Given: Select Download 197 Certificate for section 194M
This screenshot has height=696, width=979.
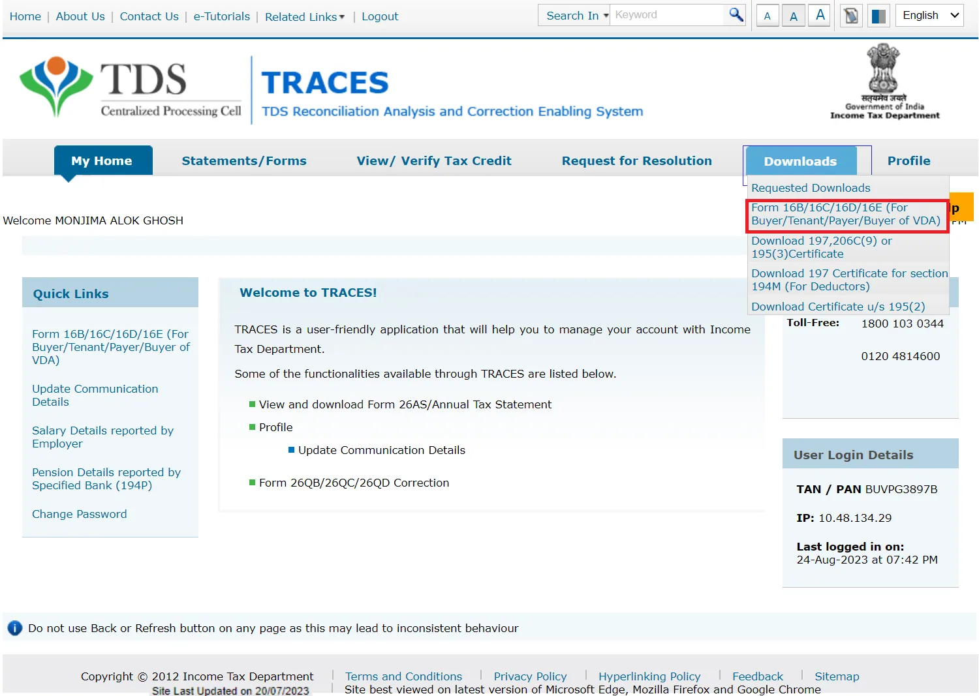Looking at the screenshot, I should [849, 280].
